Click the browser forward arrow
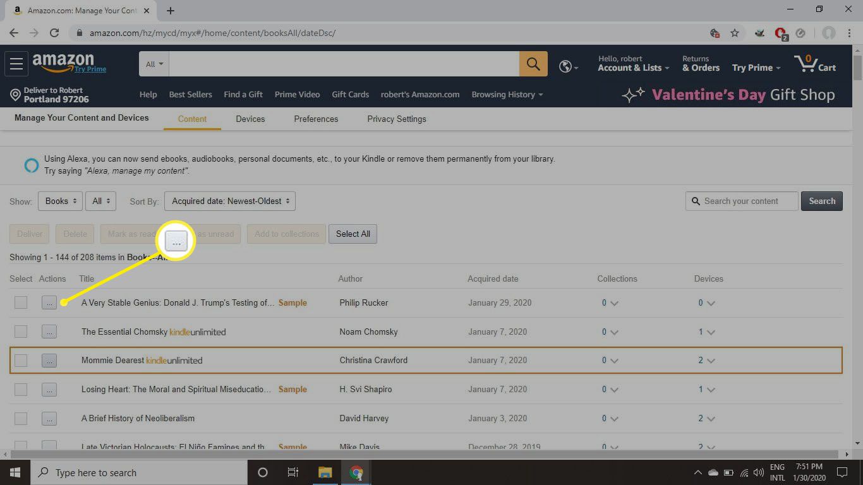 [34, 33]
